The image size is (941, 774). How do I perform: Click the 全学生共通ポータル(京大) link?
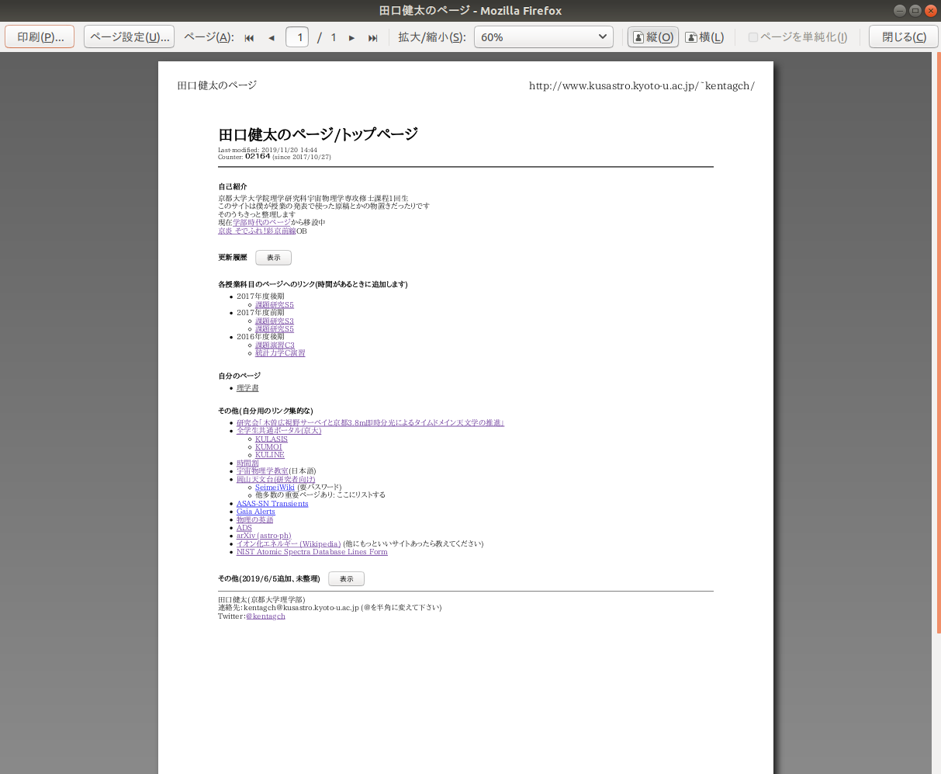[278, 431]
